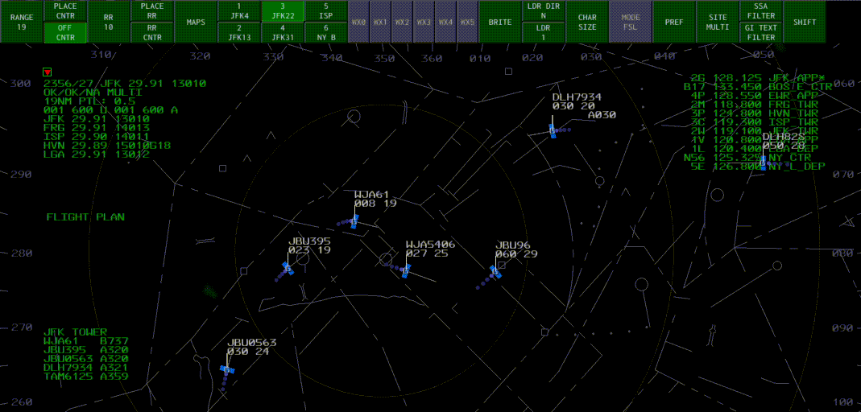Open the PREF preferences menu
861x412 pixels.
point(674,22)
